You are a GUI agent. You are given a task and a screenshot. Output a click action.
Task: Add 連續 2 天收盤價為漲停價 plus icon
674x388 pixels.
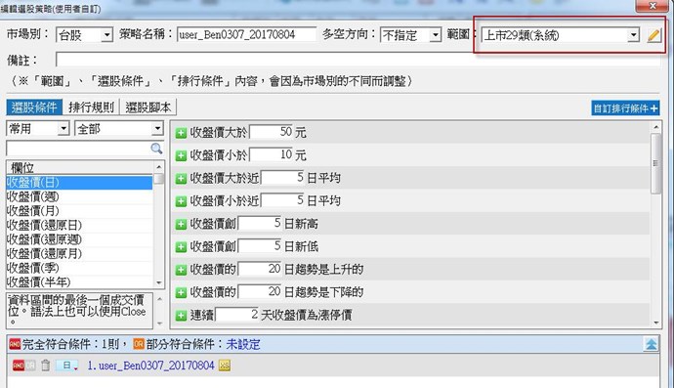[181, 316]
